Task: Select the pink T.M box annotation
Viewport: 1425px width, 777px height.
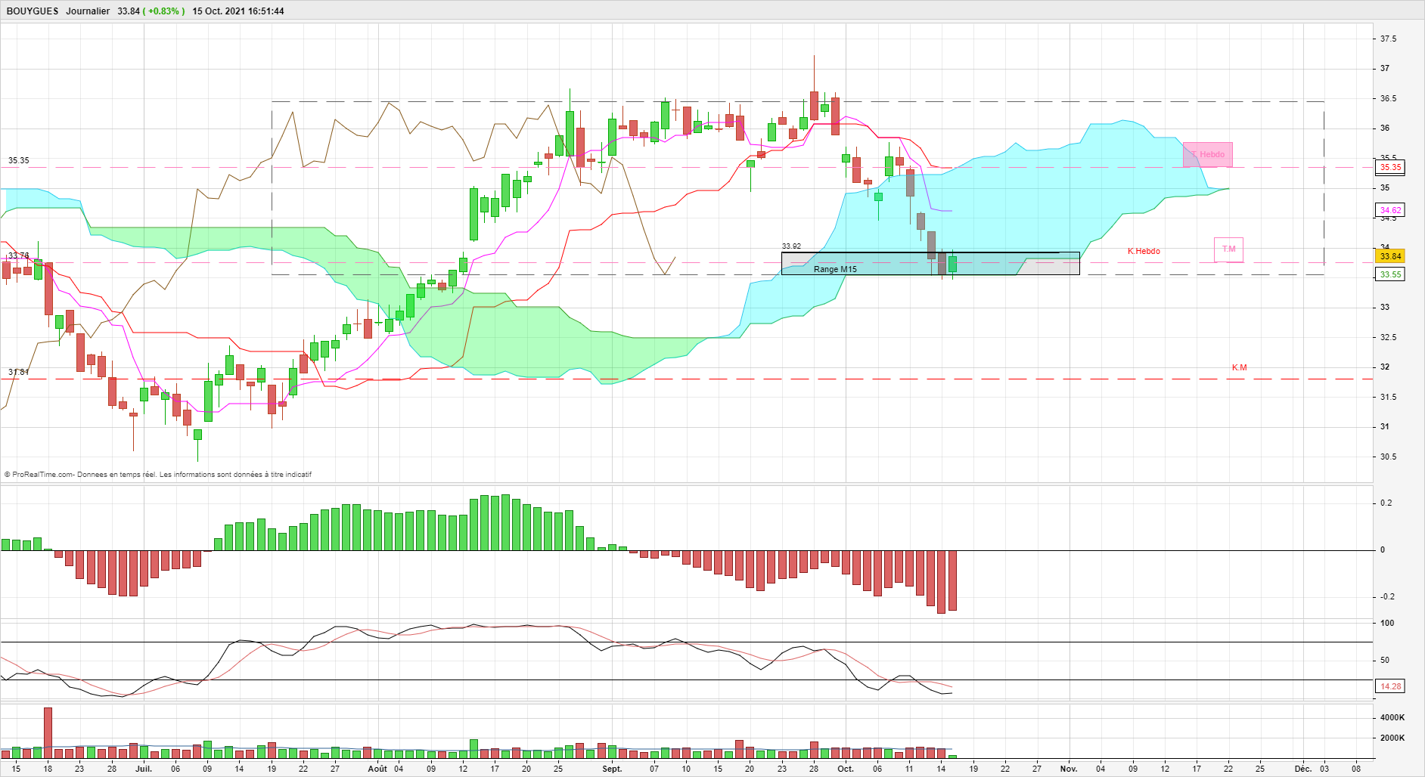Action: pyautogui.click(x=1228, y=249)
